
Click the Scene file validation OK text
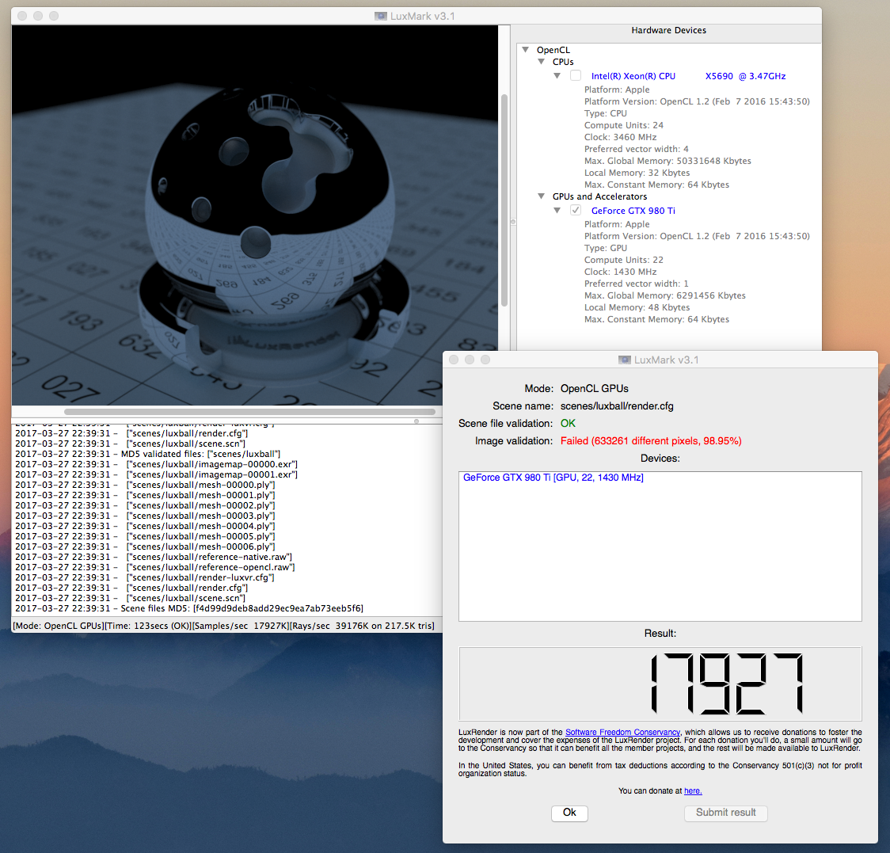point(569,423)
